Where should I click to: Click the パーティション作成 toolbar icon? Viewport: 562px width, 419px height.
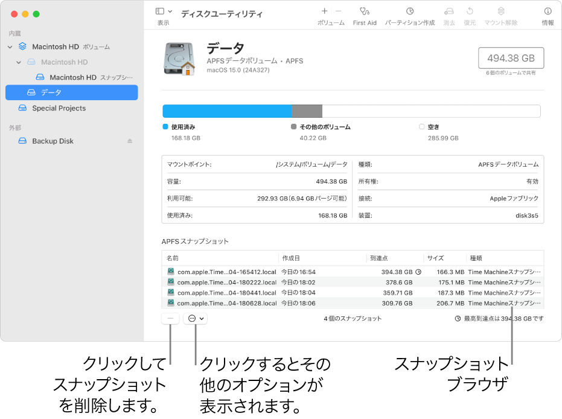pos(410,11)
